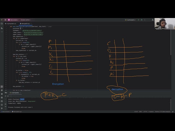Click the 'Enter Key (Word/Sentence)' console line
Image resolution: width=175 pixels, height=131 pixels.
pos(22,101)
